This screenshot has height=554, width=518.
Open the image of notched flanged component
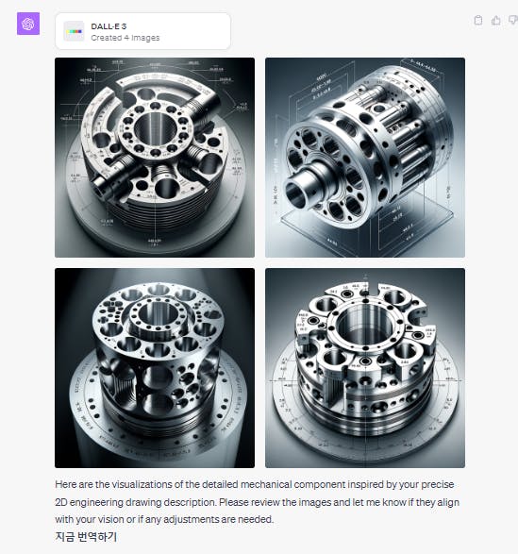365,368
